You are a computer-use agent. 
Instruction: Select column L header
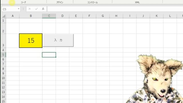click(x=170, y=16)
